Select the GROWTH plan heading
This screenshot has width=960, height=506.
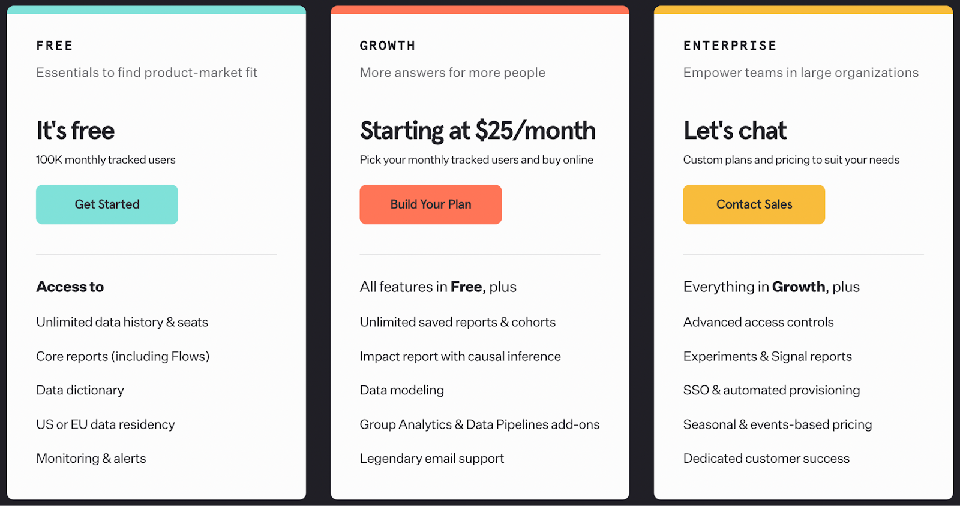388,45
